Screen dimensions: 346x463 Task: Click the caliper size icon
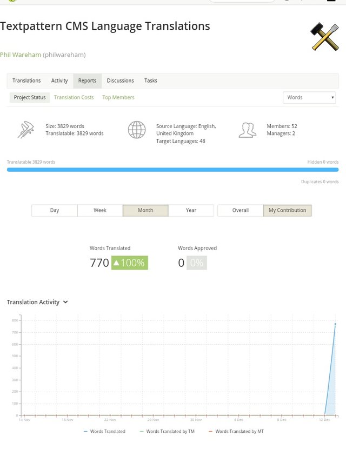click(x=26, y=130)
